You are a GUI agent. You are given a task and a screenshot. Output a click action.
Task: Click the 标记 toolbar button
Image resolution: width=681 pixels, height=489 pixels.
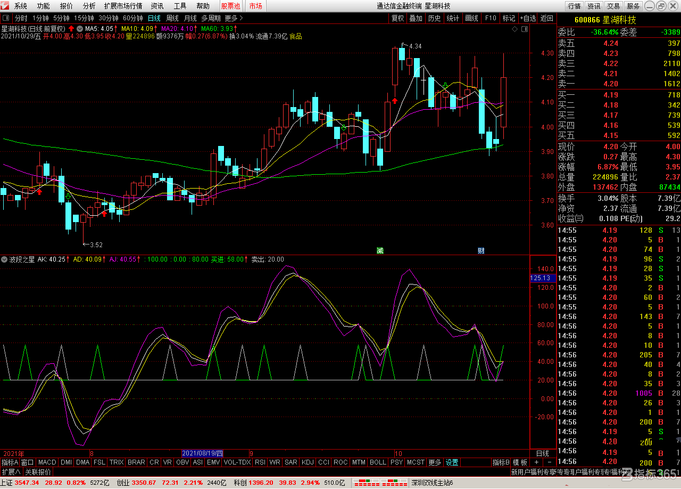pos(509,18)
